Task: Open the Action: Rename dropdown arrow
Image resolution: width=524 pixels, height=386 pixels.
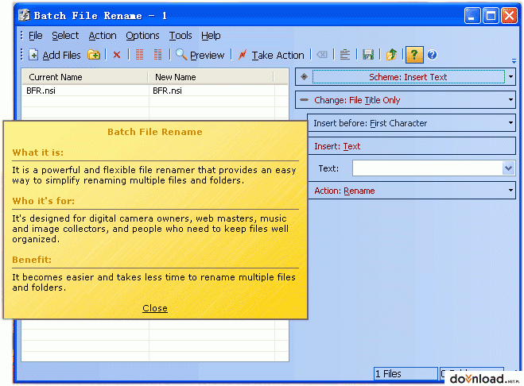Action: click(510, 191)
